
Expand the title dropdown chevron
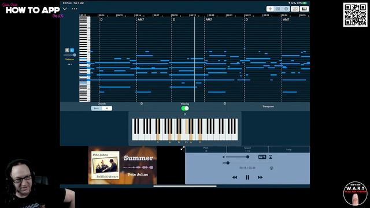pyautogui.click(x=65, y=9)
